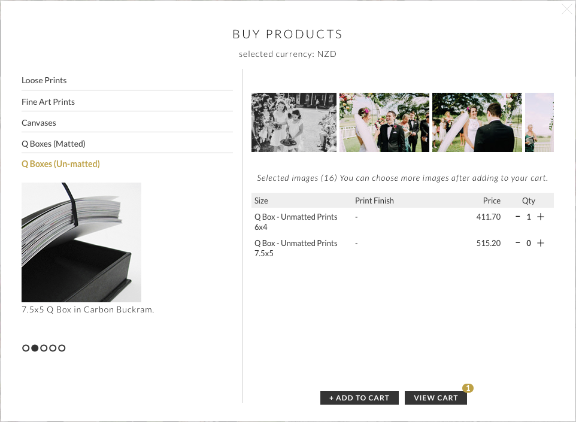Select the laughing groom ceremony thumbnail

[384, 122]
